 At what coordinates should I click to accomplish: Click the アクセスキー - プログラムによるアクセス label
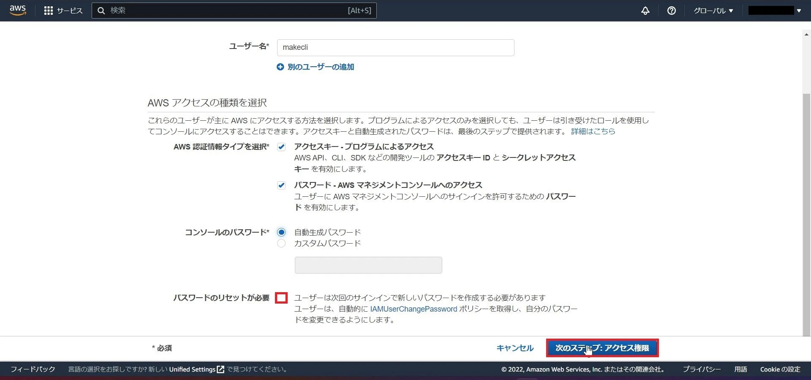(x=364, y=147)
